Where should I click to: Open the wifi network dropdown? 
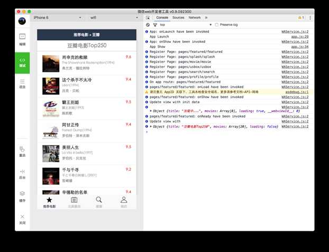(x=114, y=17)
